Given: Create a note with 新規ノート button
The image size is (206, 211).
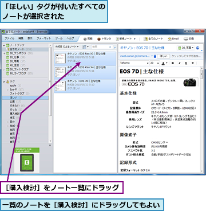Looking at the screenshot, I should coord(124,39).
